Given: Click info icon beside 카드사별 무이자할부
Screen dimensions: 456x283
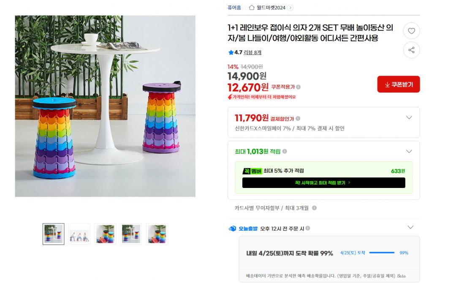Looking at the screenshot, I should [315, 208].
